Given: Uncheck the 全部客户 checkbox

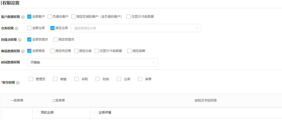Looking at the screenshot, I should (29, 17).
